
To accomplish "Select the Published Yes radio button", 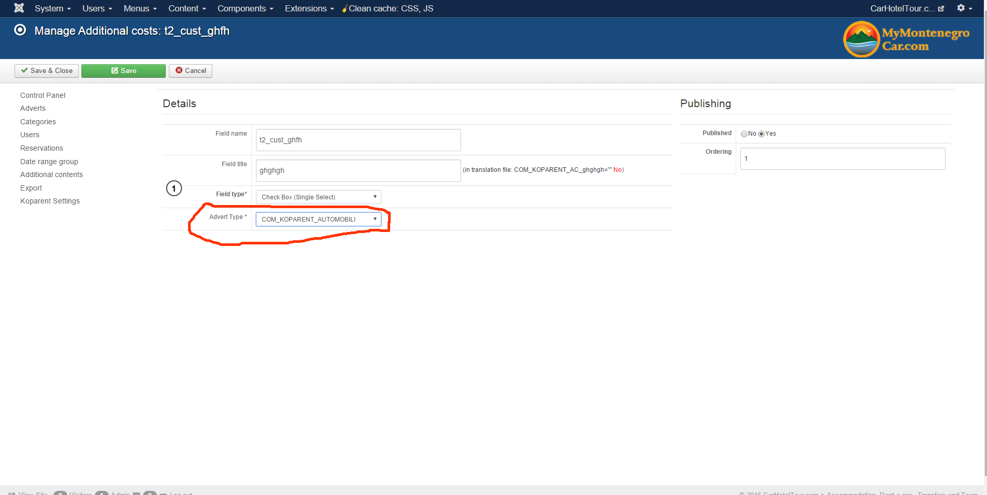I will (x=761, y=134).
